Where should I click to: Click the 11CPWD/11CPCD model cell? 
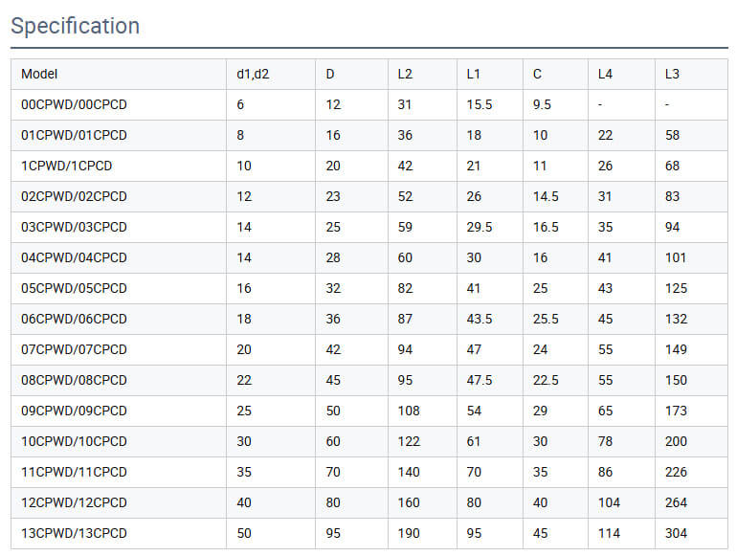(74, 472)
